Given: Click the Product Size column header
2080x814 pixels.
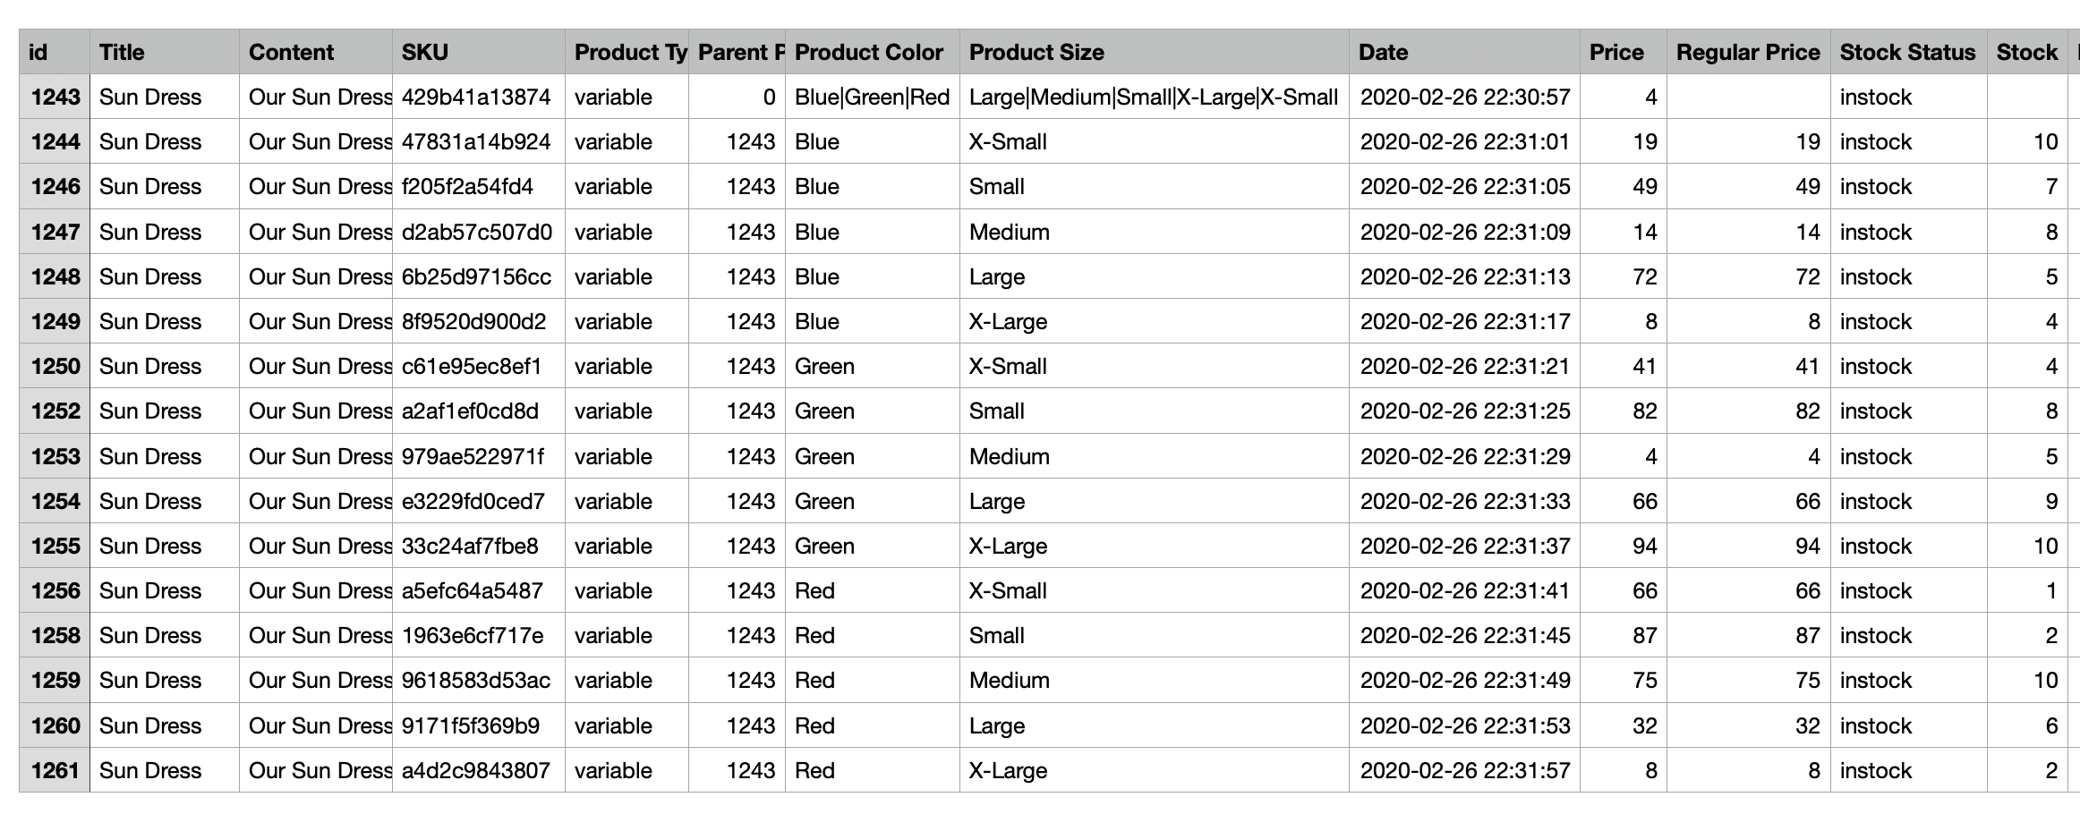Looking at the screenshot, I should tap(1154, 52).
